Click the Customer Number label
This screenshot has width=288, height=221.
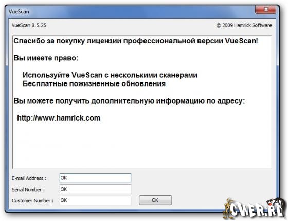point(33,200)
